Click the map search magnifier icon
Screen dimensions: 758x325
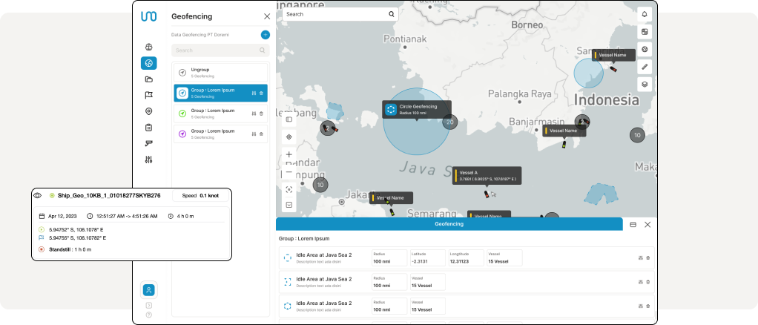tap(392, 14)
